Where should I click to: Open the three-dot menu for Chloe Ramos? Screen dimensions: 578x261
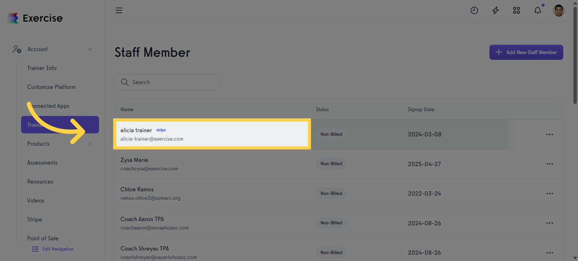coord(549,193)
